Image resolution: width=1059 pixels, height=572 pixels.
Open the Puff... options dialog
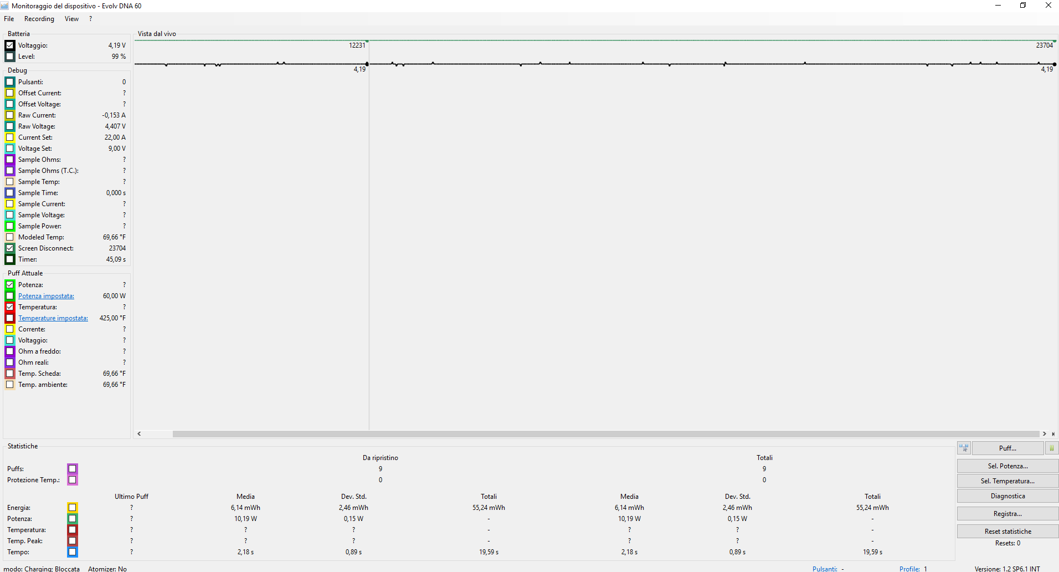click(1007, 448)
